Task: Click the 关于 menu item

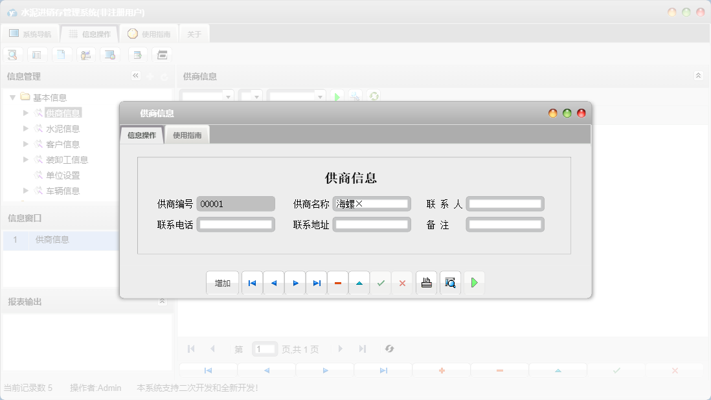Action: tap(194, 33)
